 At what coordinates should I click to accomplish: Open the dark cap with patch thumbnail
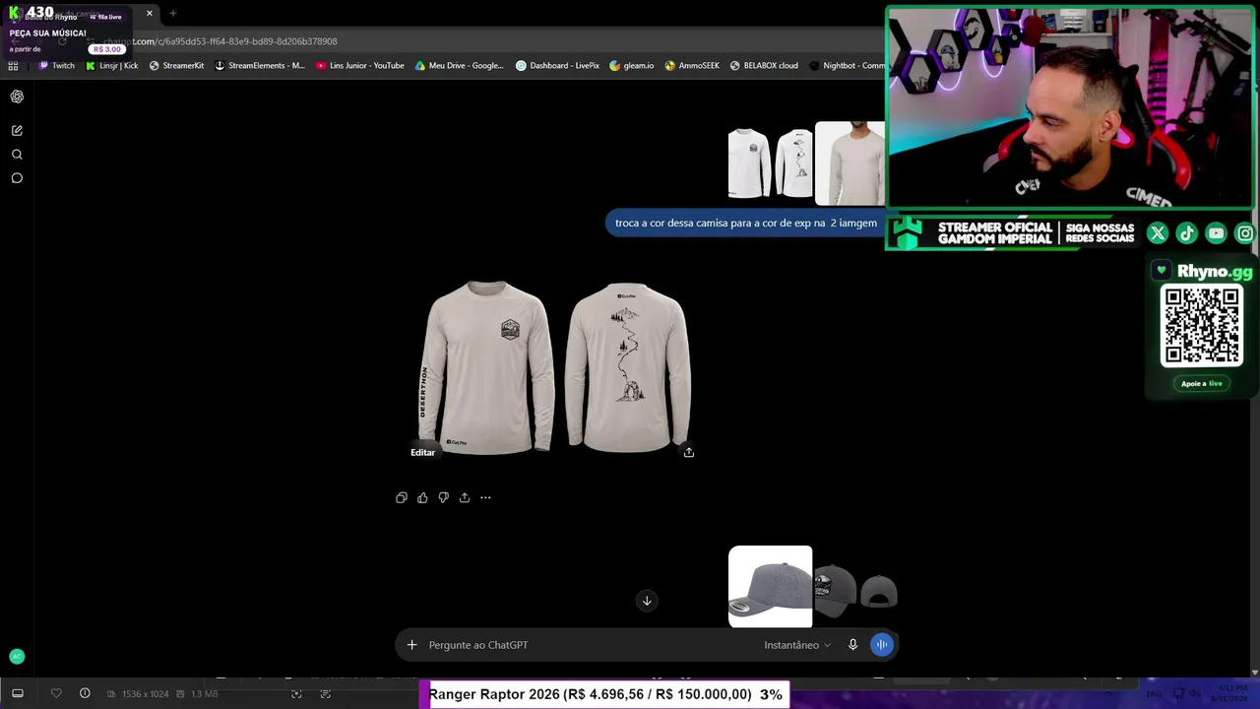834,591
